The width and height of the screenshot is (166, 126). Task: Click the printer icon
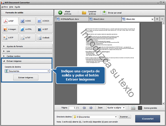(x=133, y=108)
